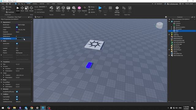The height and width of the screenshot is (110, 196).
Task: Open the Mode Geometric dropdown
Action: point(43,7)
